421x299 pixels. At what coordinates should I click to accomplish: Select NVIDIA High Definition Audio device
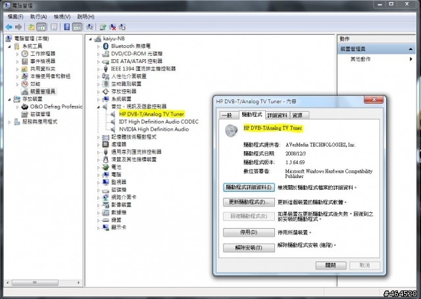(154, 129)
